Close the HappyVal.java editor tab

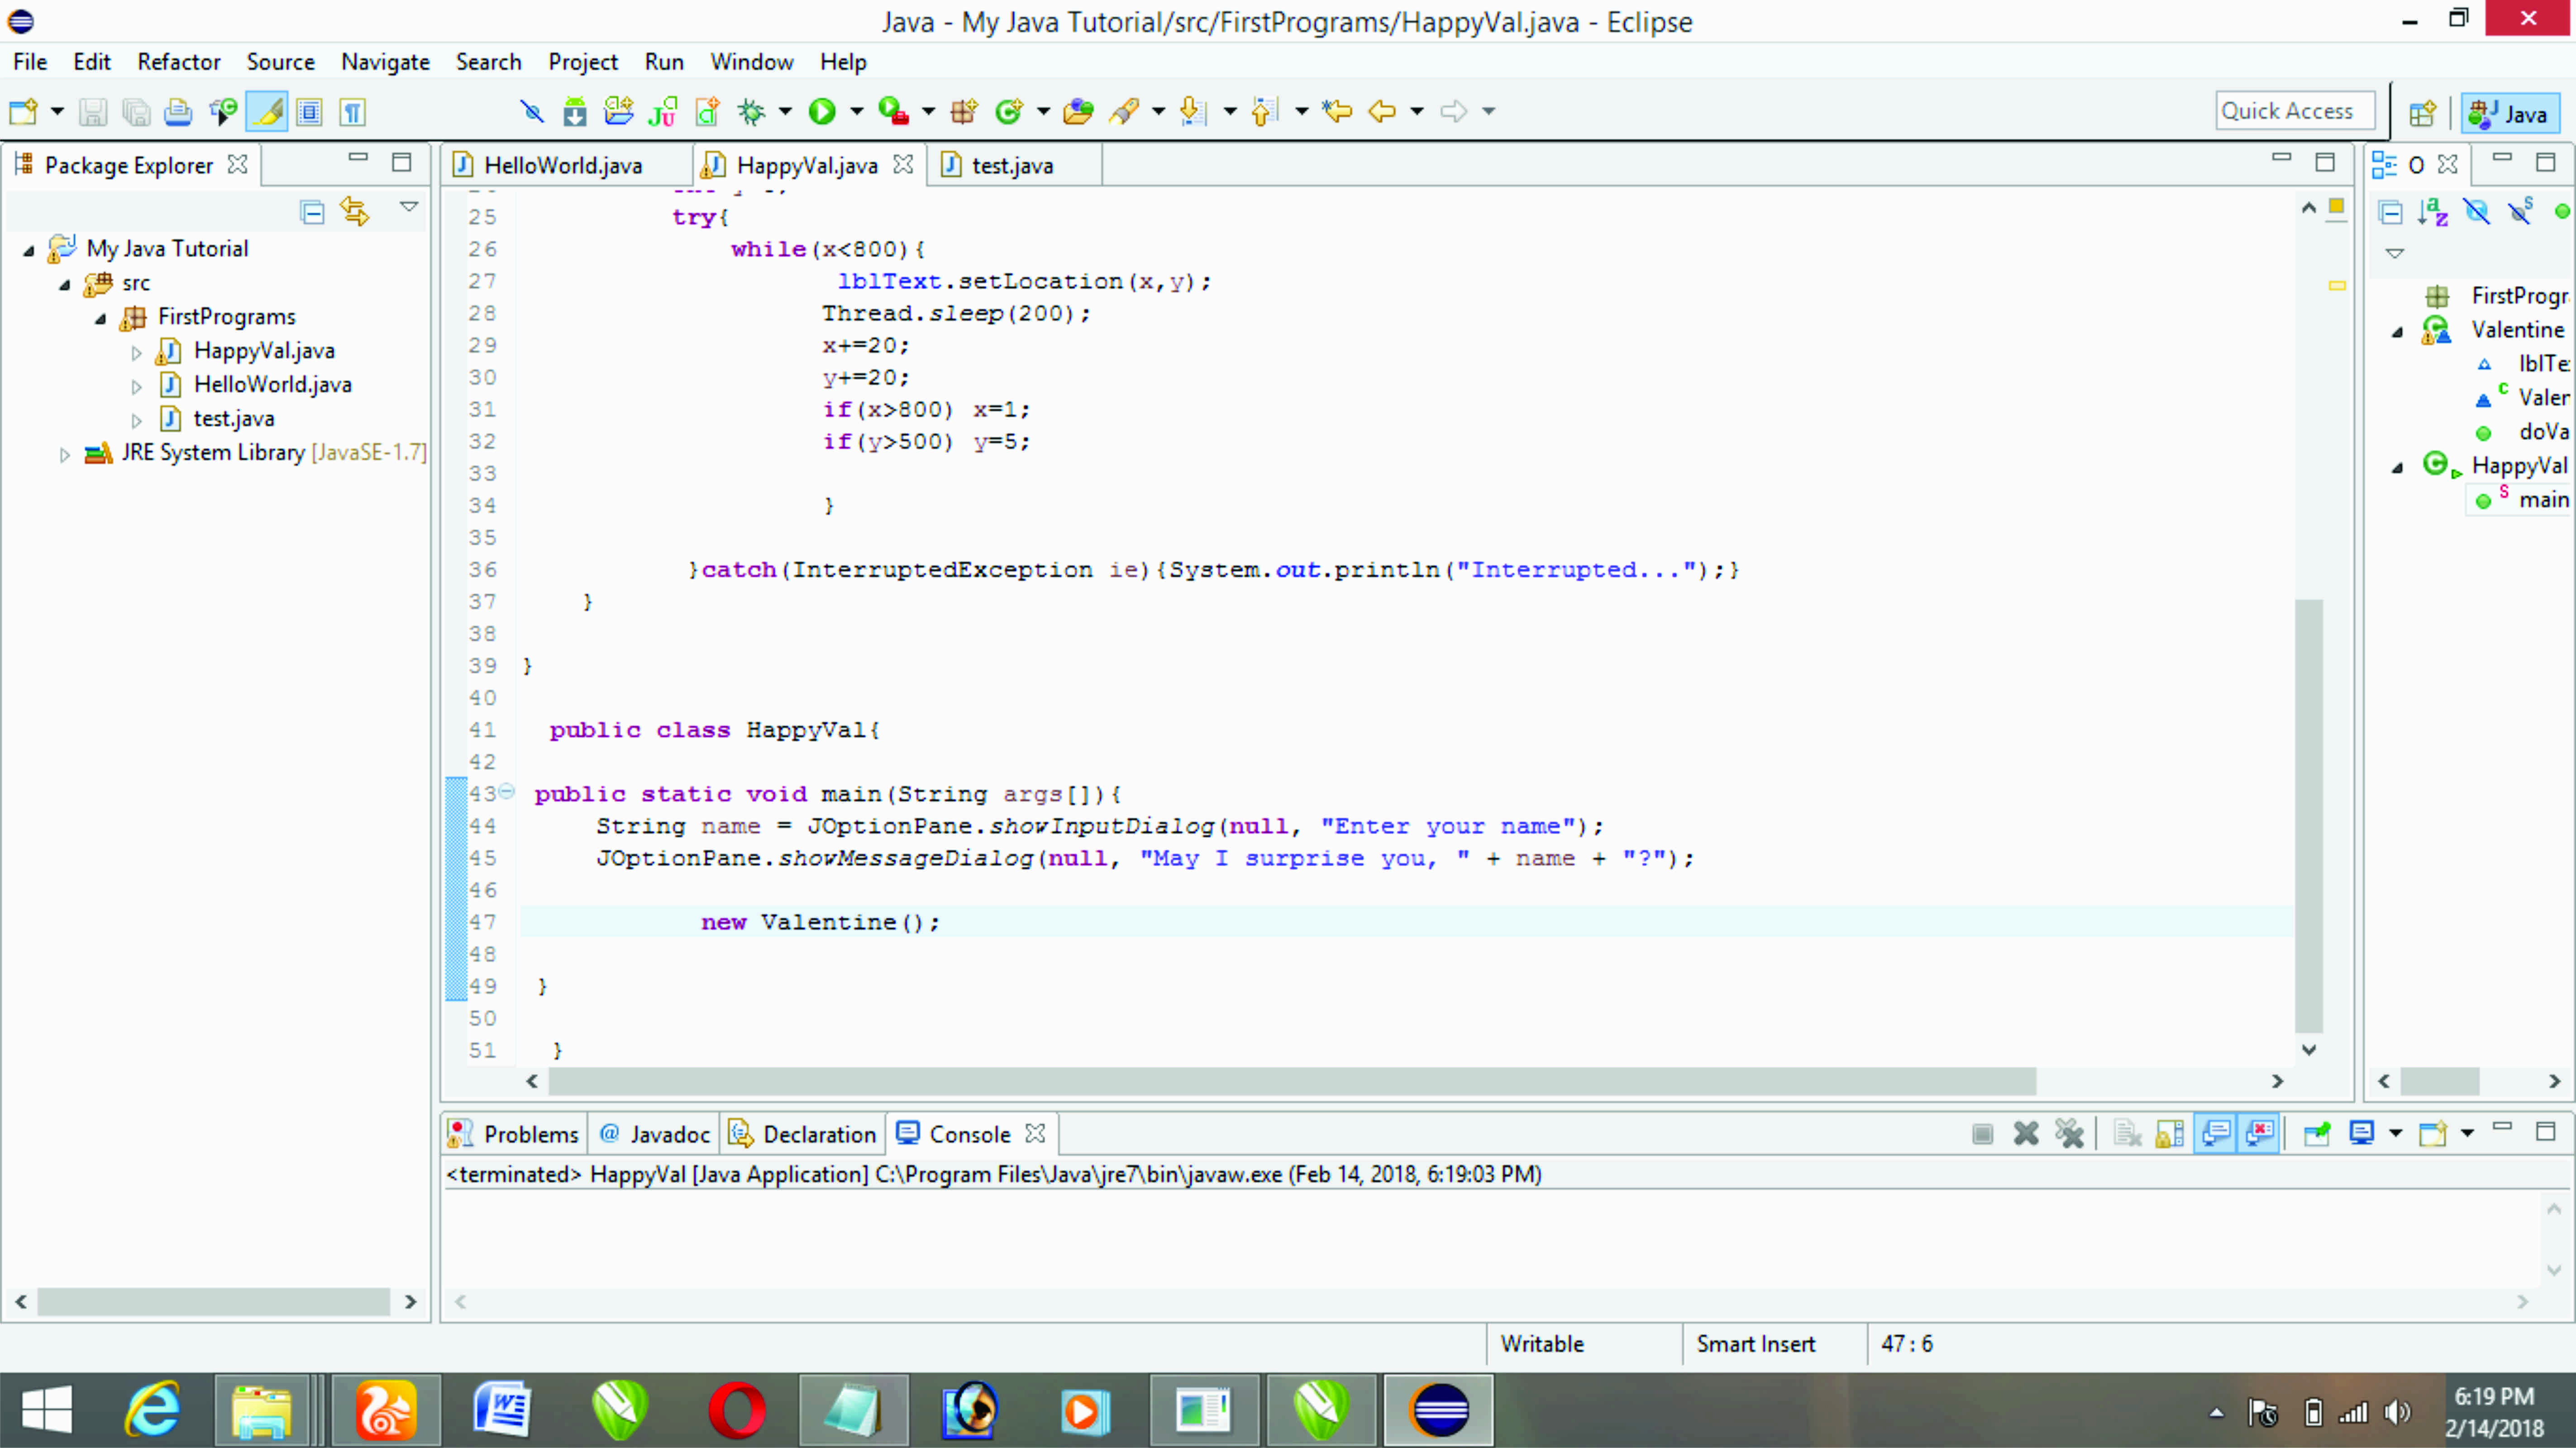click(x=902, y=165)
